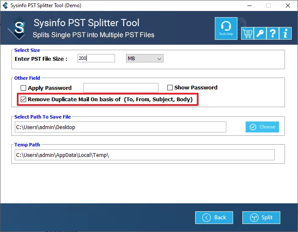Click the 'Select Size' group heading

click(27, 50)
